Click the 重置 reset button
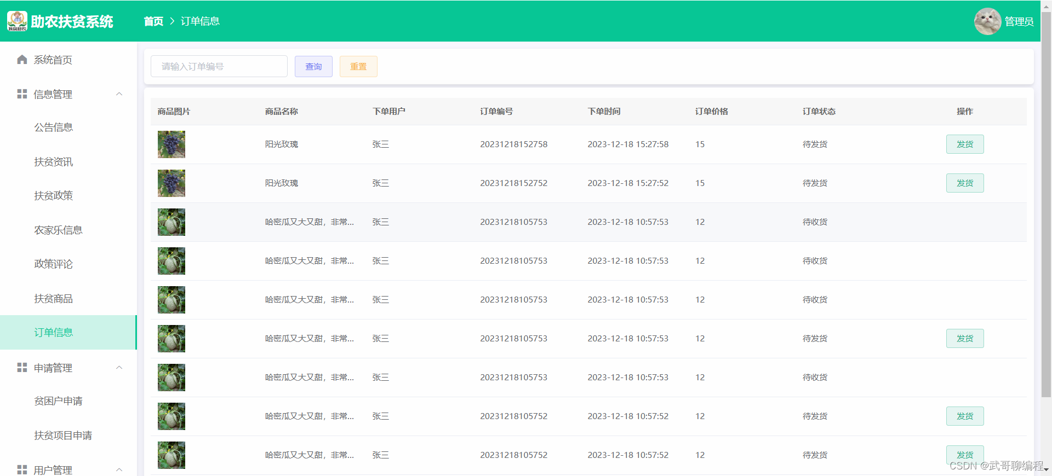This screenshot has width=1052, height=476. tap(358, 66)
